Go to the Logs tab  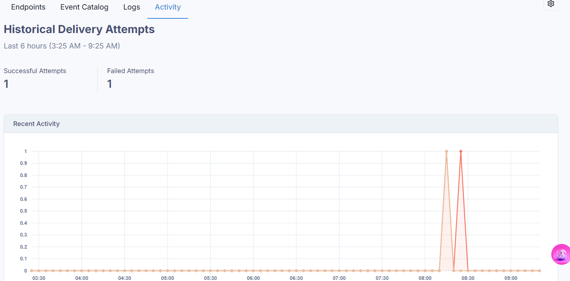(132, 7)
